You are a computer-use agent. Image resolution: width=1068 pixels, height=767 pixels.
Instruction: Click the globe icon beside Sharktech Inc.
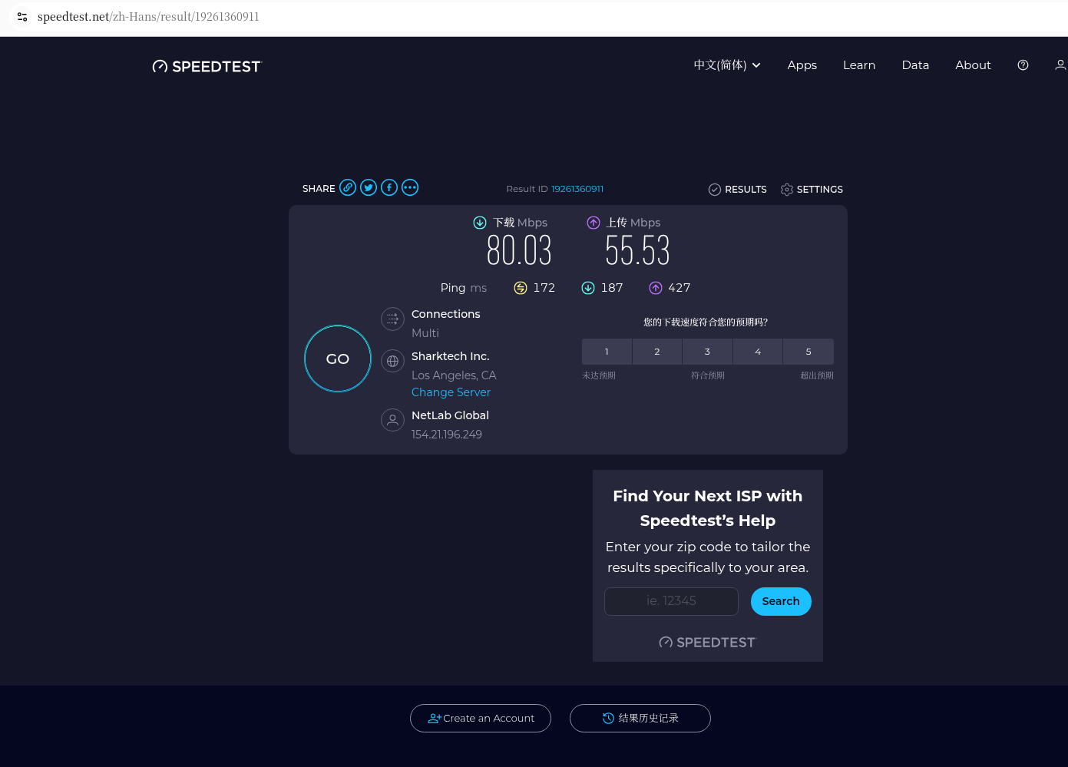click(x=392, y=361)
